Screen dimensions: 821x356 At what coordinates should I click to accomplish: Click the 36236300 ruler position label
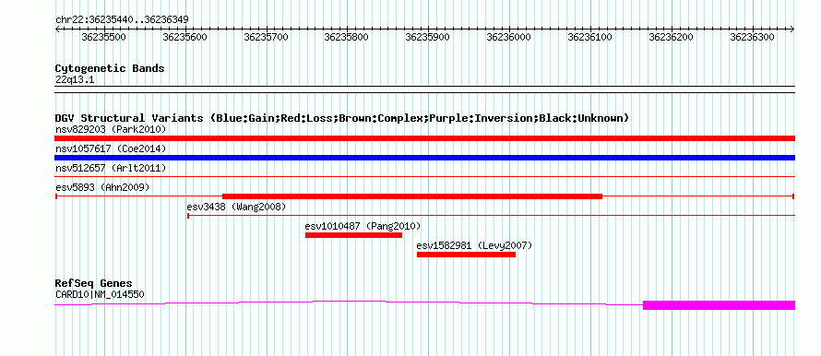pos(752,37)
